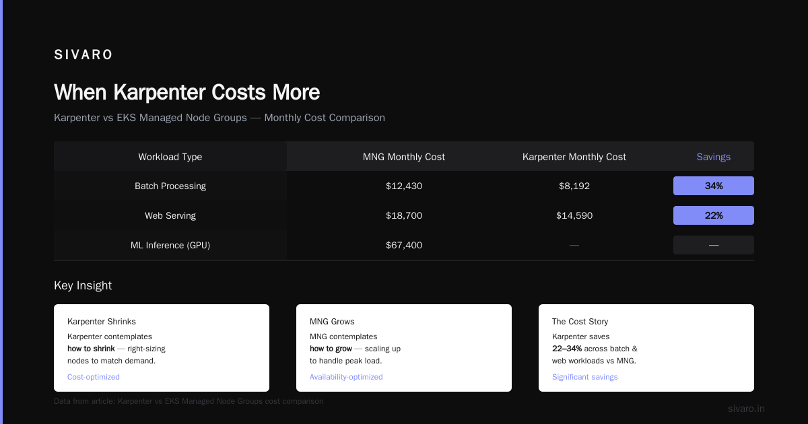Click the Availability-optimized link
The width and height of the screenshot is (808, 424).
click(x=346, y=377)
